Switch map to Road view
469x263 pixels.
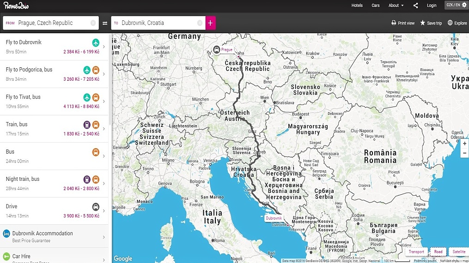coord(438,251)
